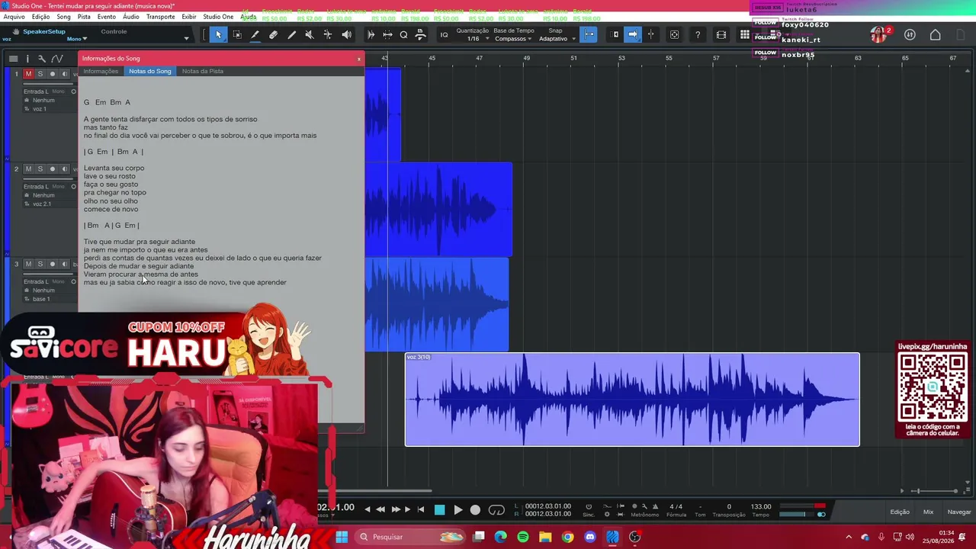Open the Evento menu
This screenshot has width=976, height=549.
[x=107, y=17]
